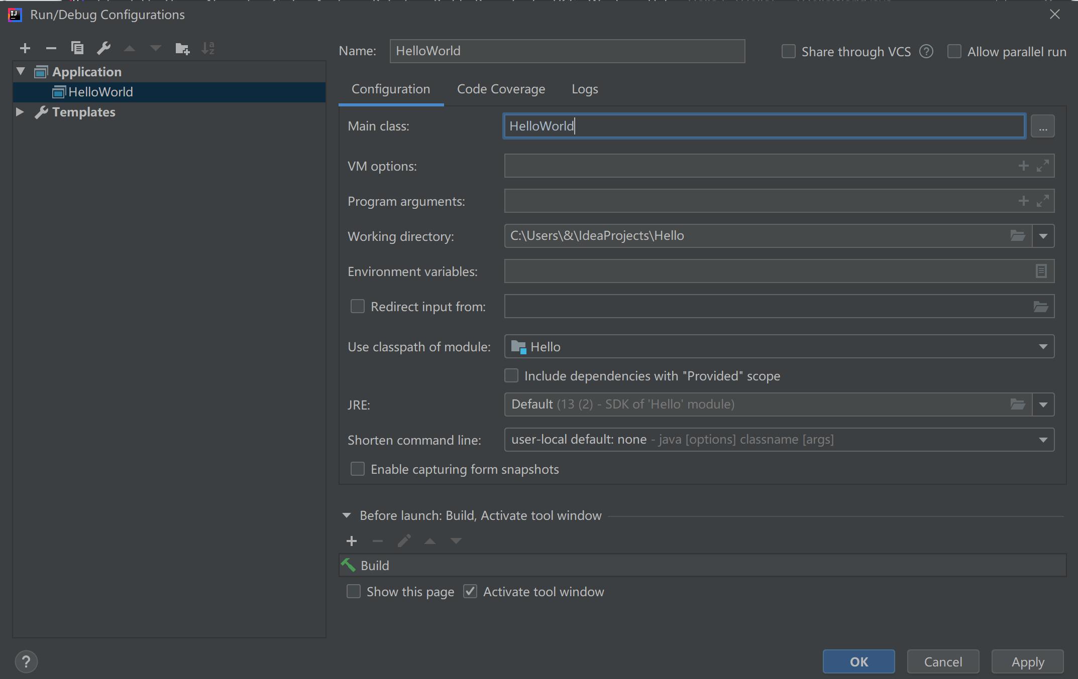The height and width of the screenshot is (679, 1078).
Task: Expand the VM options field
Action: [x=1044, y=166]
